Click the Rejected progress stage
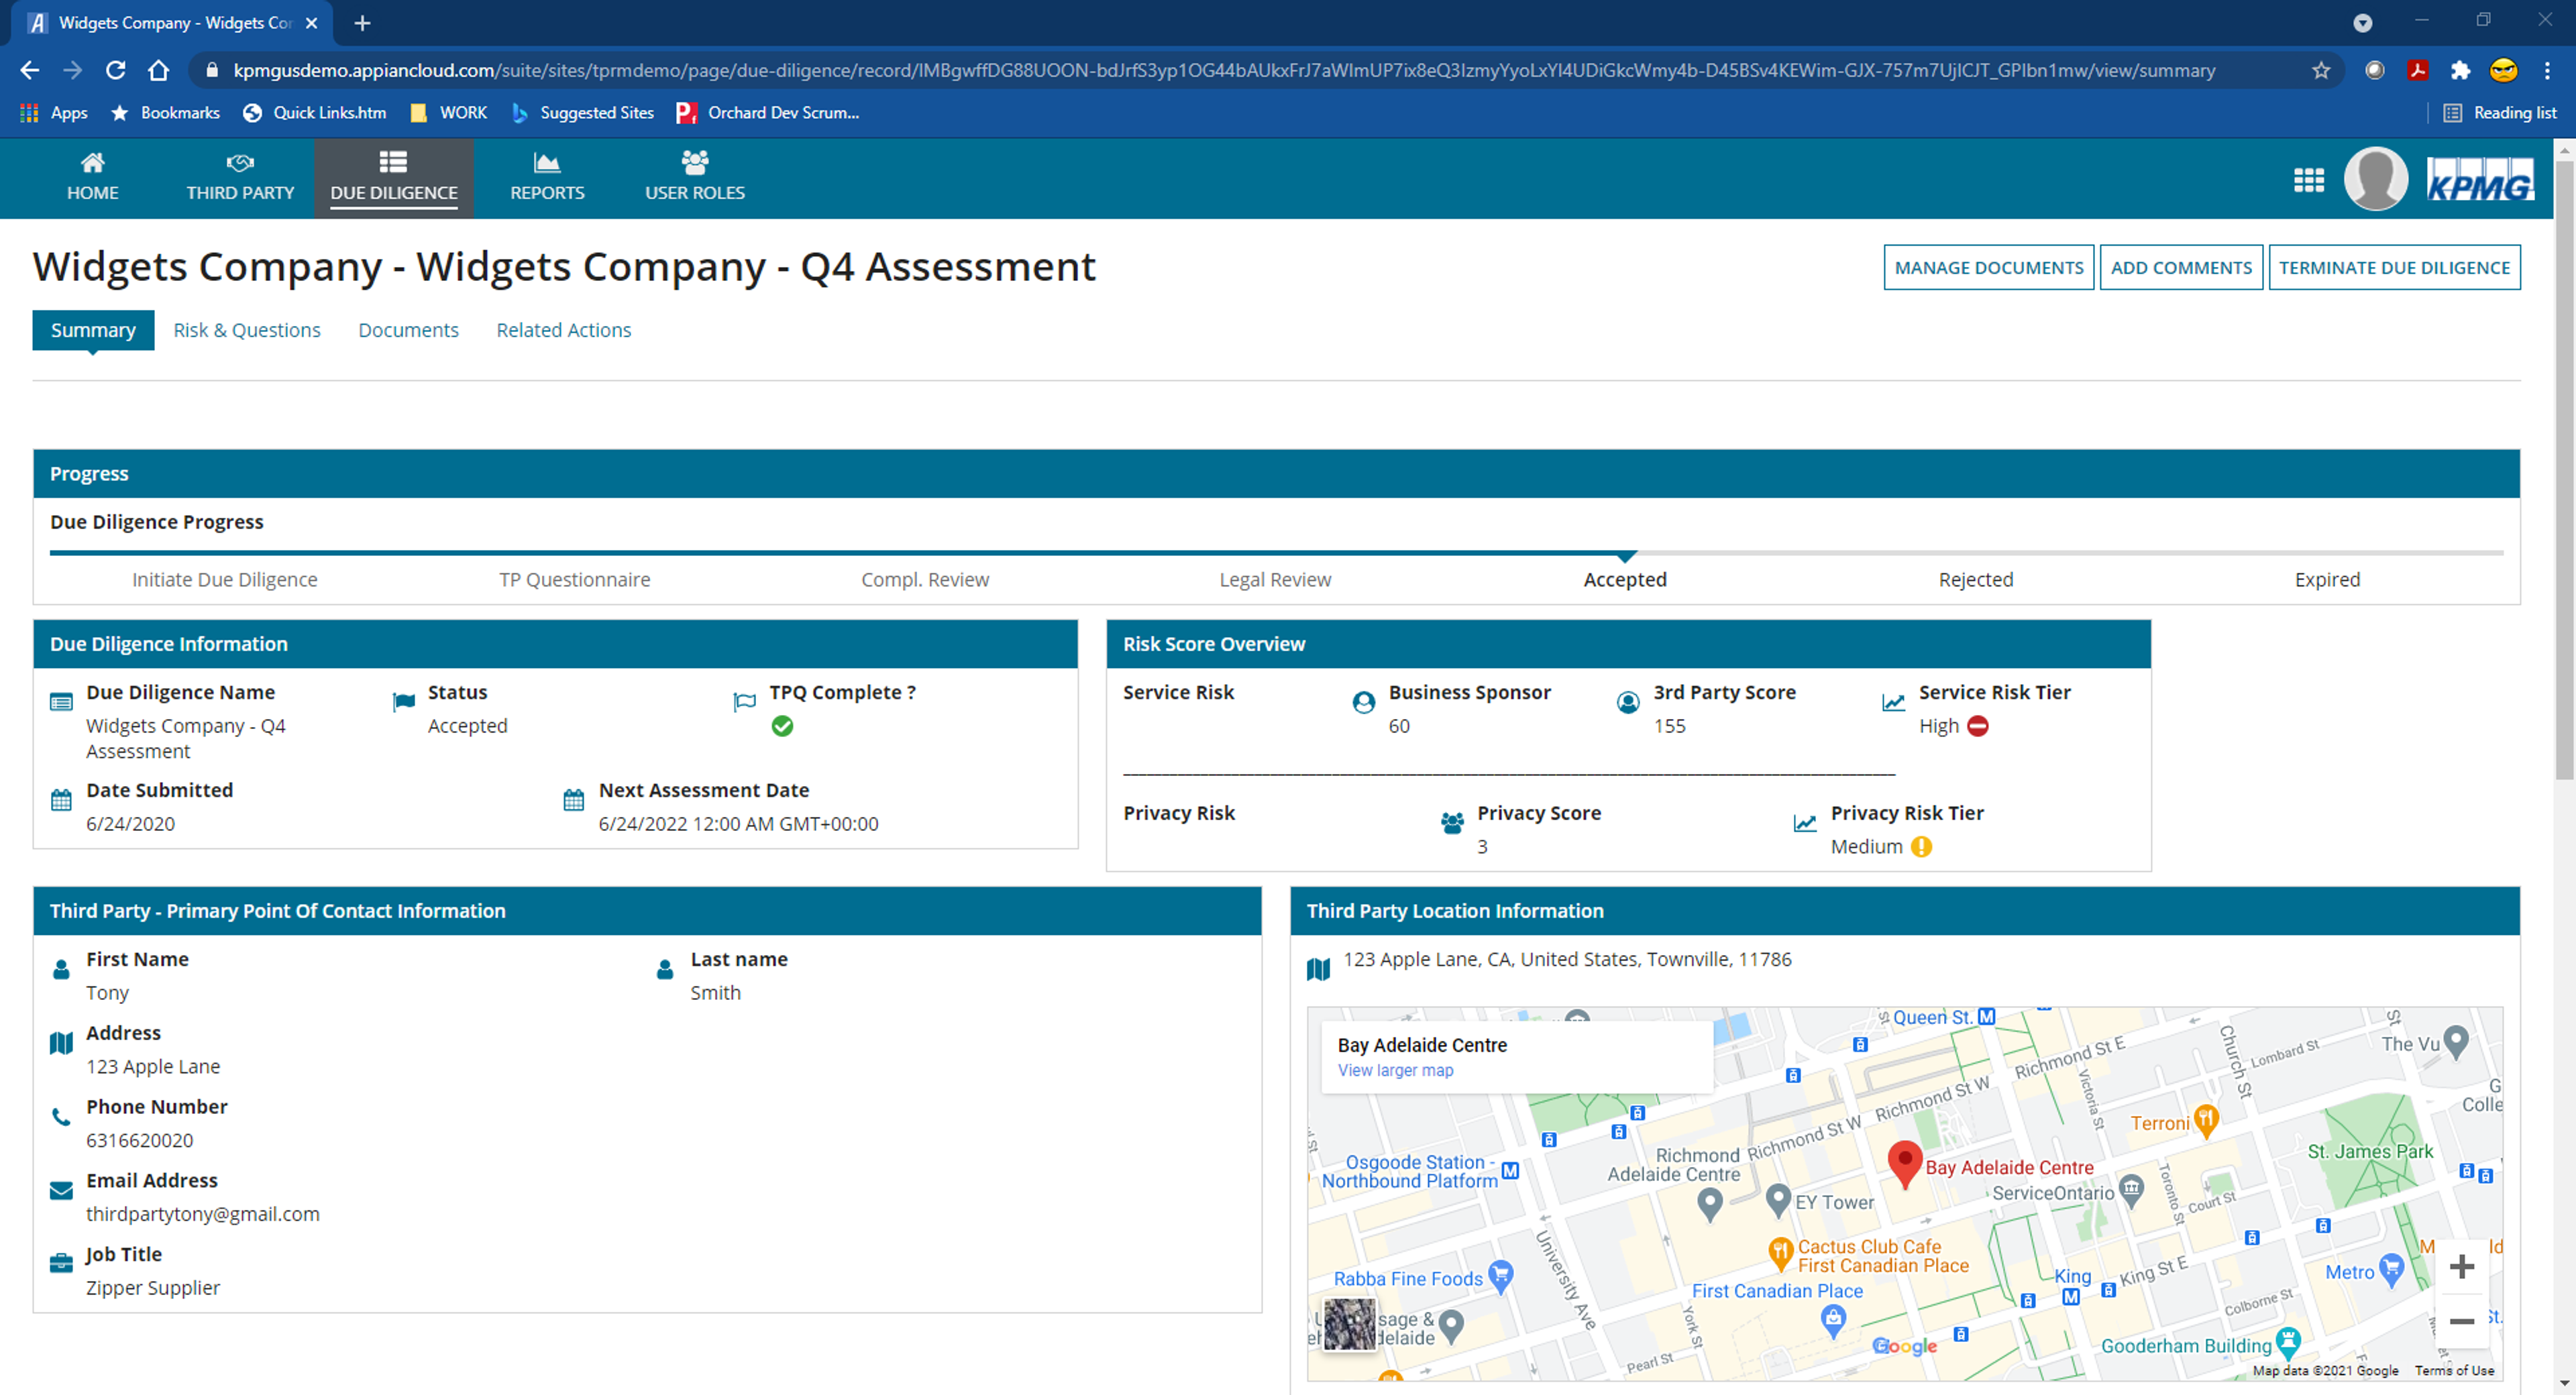Viewport: 2576px width, 1395px height. pos(1976,580)
